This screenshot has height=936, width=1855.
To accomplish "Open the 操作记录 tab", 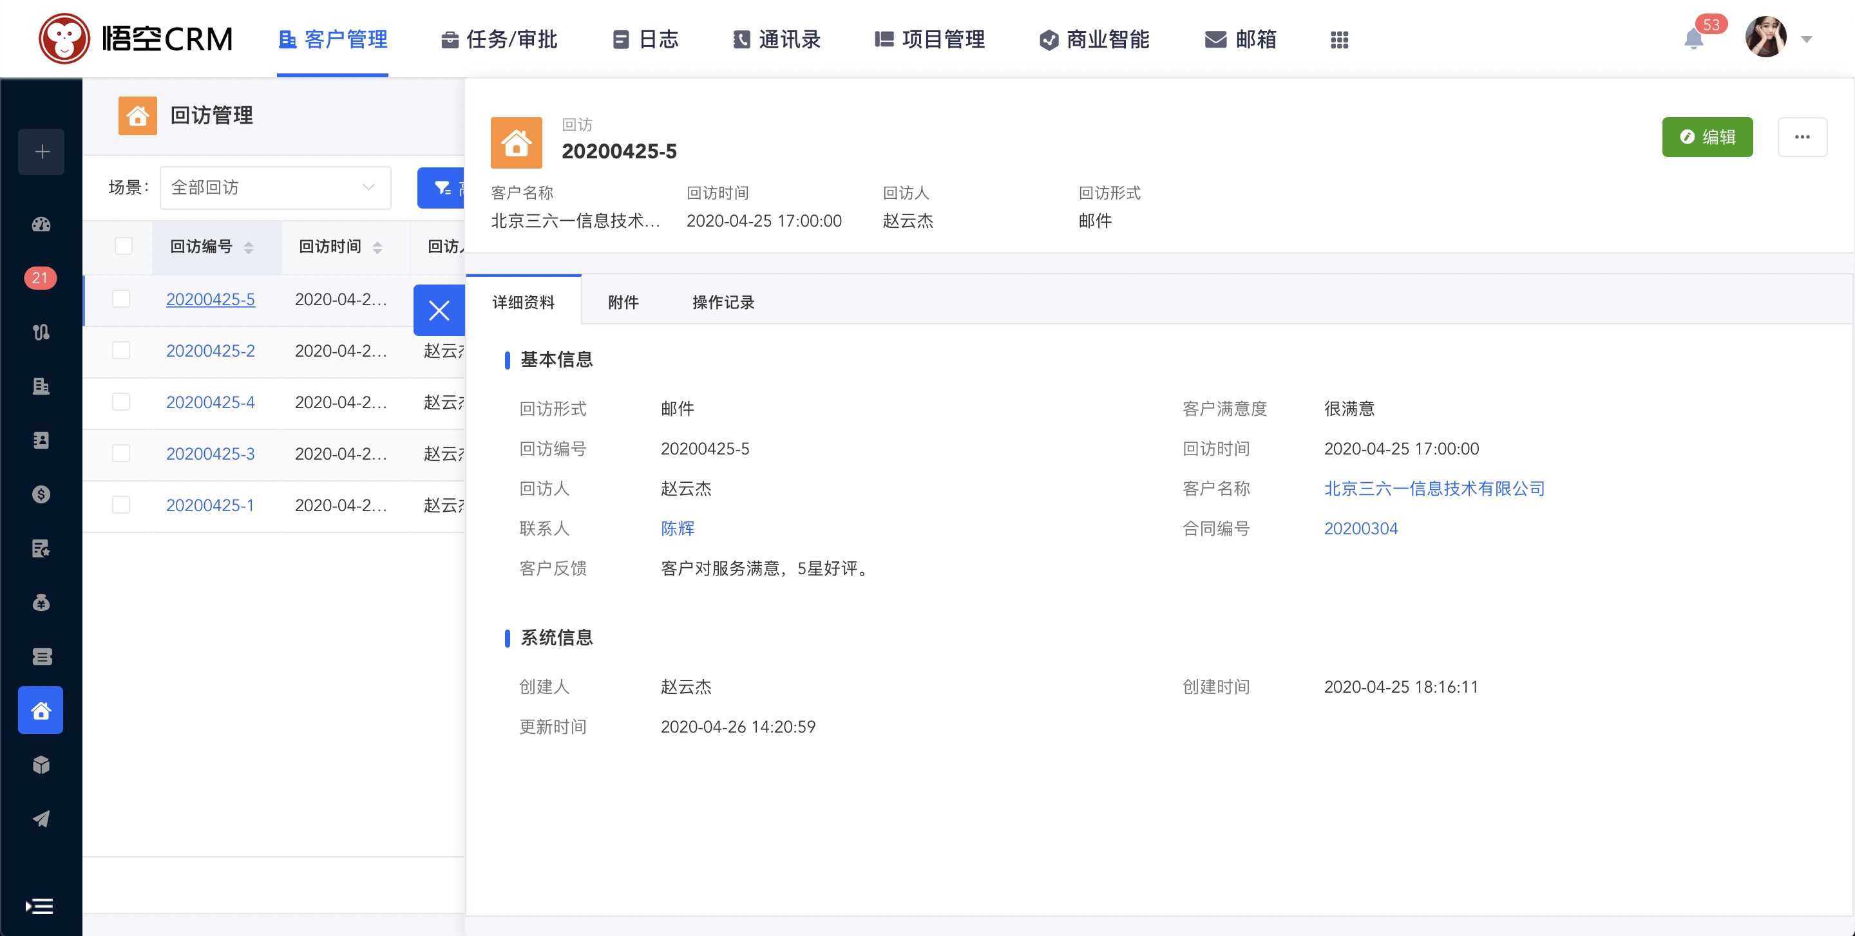I will point(723,302).
